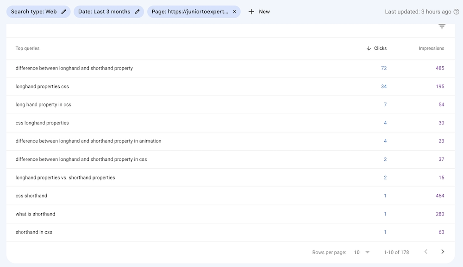
Task: Open the rows per page dropdown
Action: tap(362, 252)
